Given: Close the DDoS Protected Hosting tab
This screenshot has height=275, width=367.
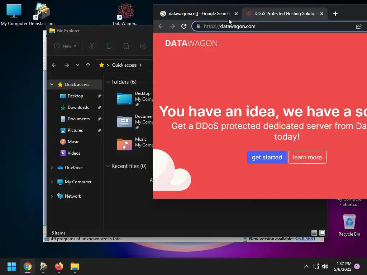Looking at the screenshot, I should coord(322,14).
